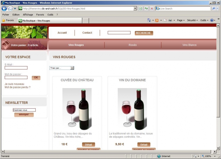The width and height of the screenshot is (221, 159).
Task: Click the Cuvée du Château bottle image
Action: (77, 109)
